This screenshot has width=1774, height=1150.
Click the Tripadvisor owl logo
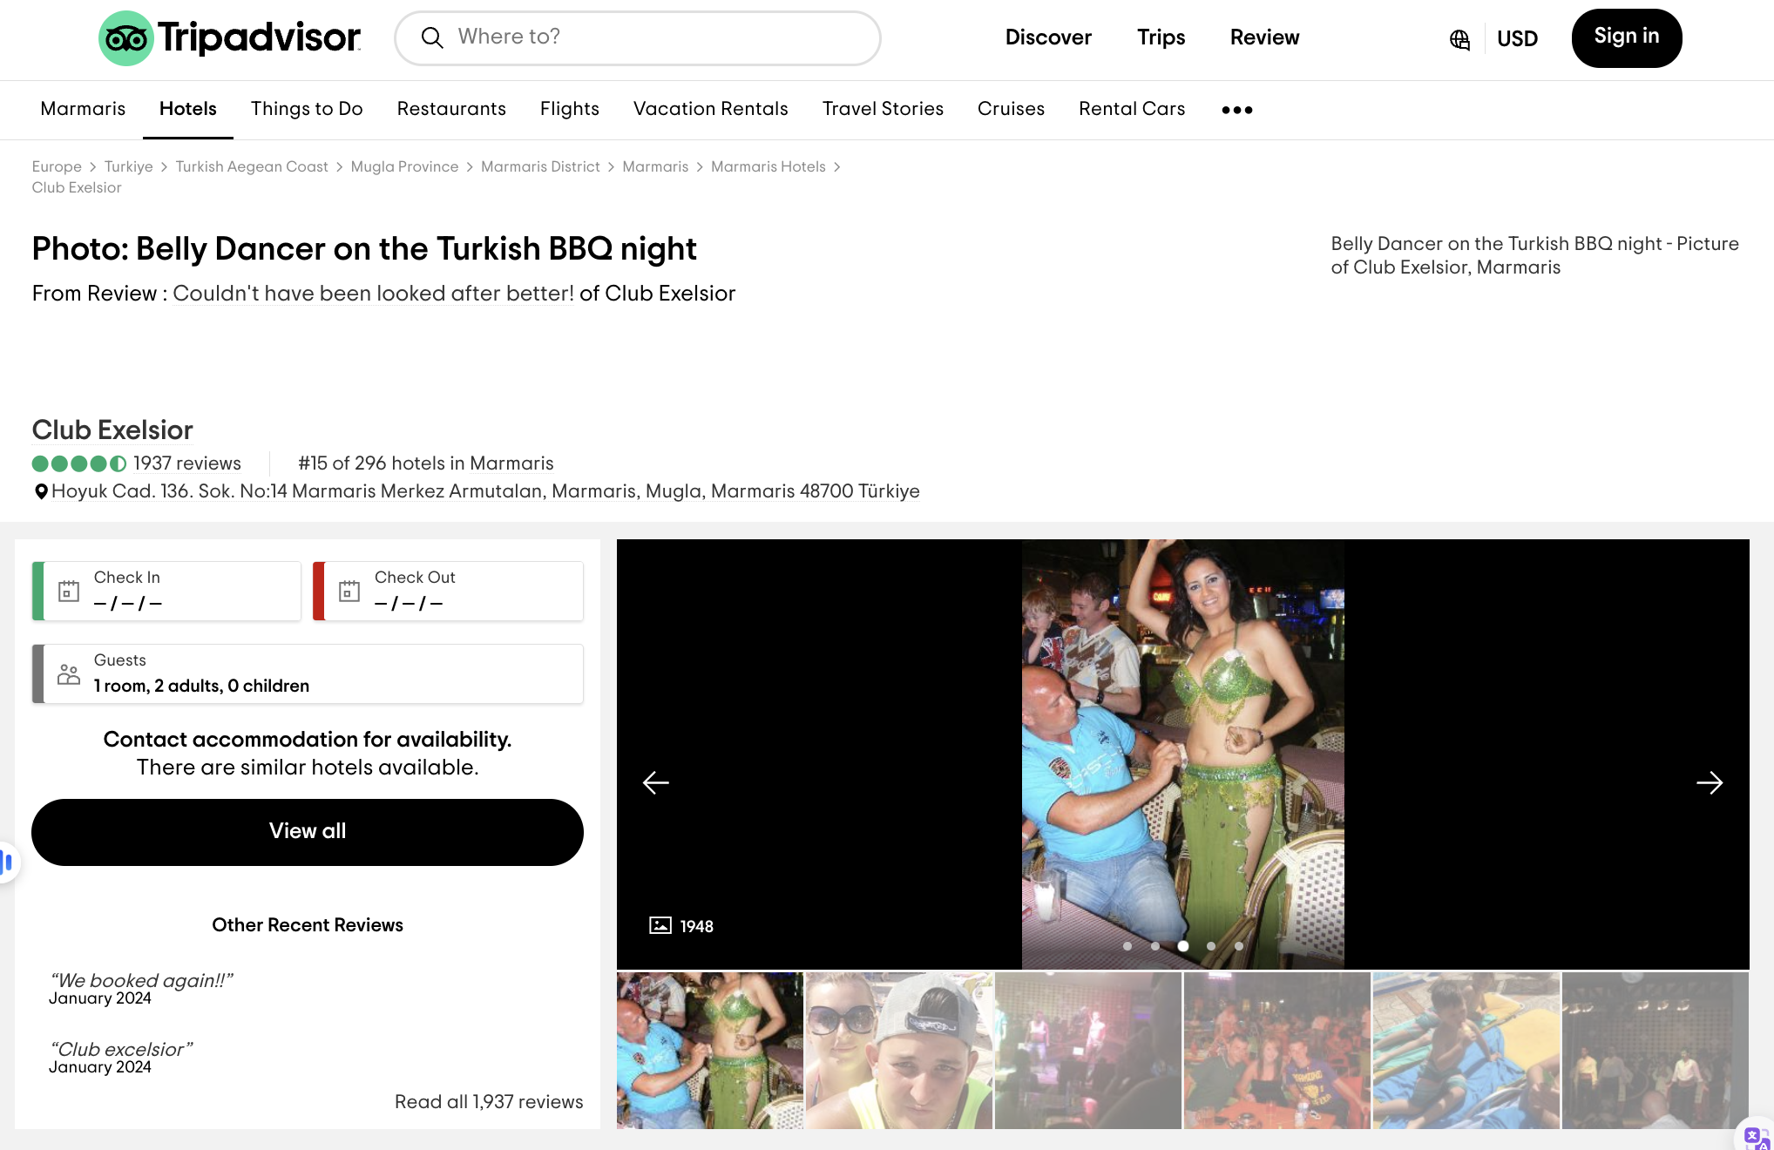click(x=126, y=38)
